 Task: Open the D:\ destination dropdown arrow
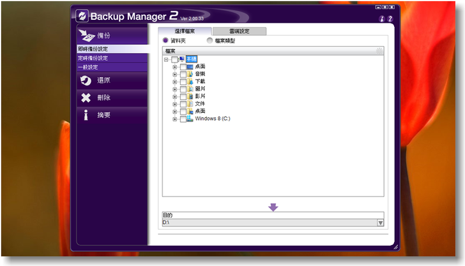click(380, 223)
